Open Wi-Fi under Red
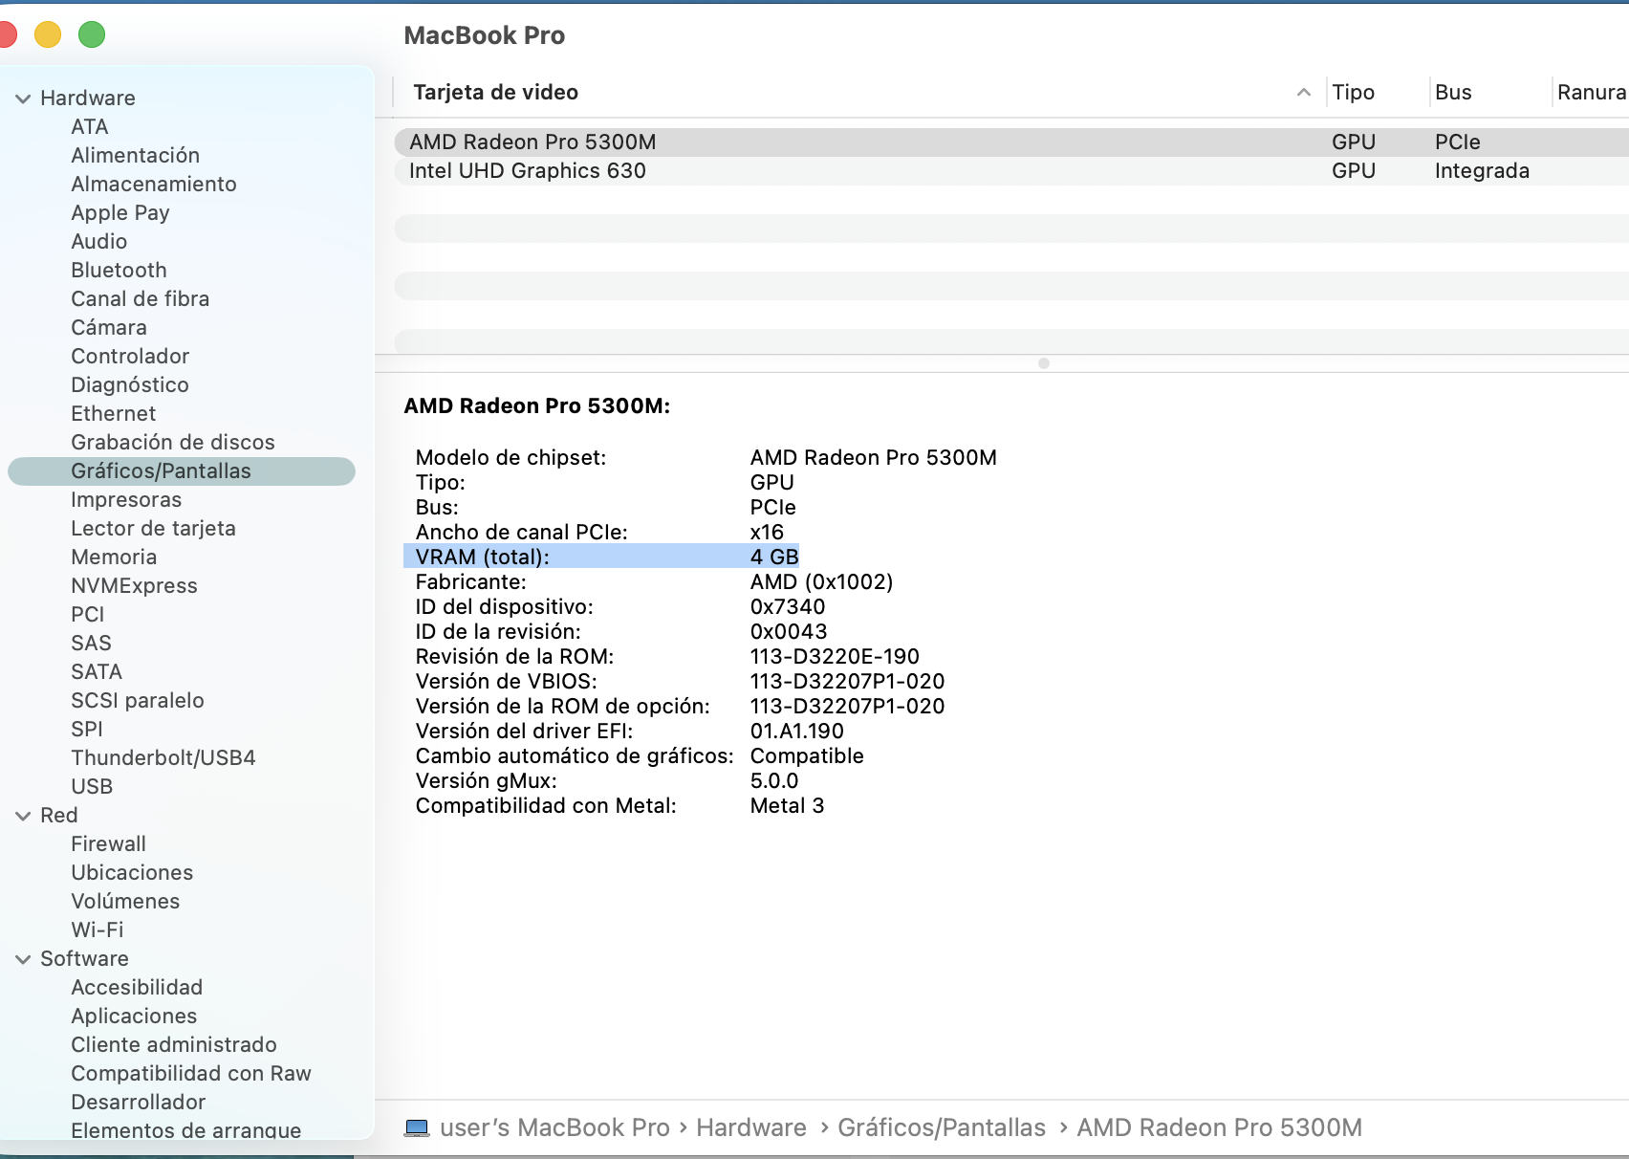The height and width of the screenshot is (1159, 1629). pyautogui.click(x=98, y=930)
